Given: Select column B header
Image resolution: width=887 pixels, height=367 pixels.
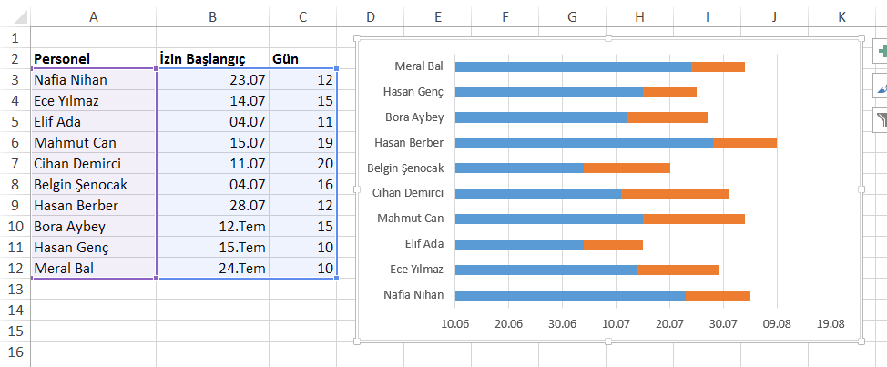Looking at the screenshot, I should coord(212,17).
